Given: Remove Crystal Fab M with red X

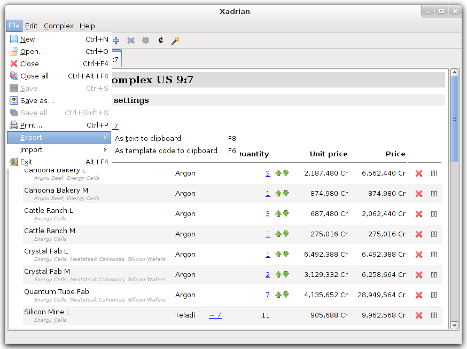Looking at the screenshot, I should (x=419, y=275).
